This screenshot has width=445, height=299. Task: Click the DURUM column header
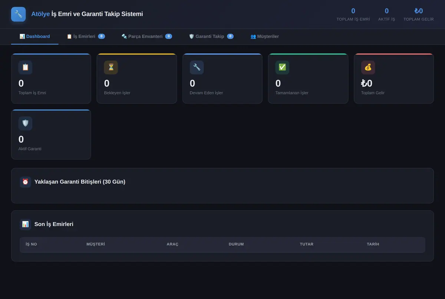(236, 244)
